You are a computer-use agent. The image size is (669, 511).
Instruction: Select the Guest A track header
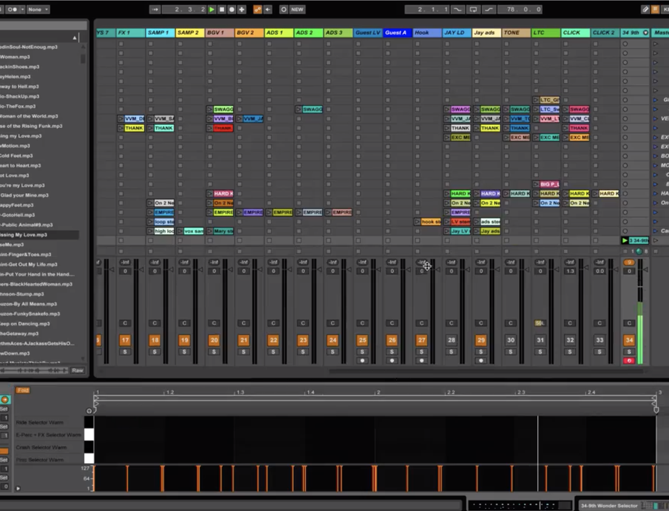click(398, 33)
